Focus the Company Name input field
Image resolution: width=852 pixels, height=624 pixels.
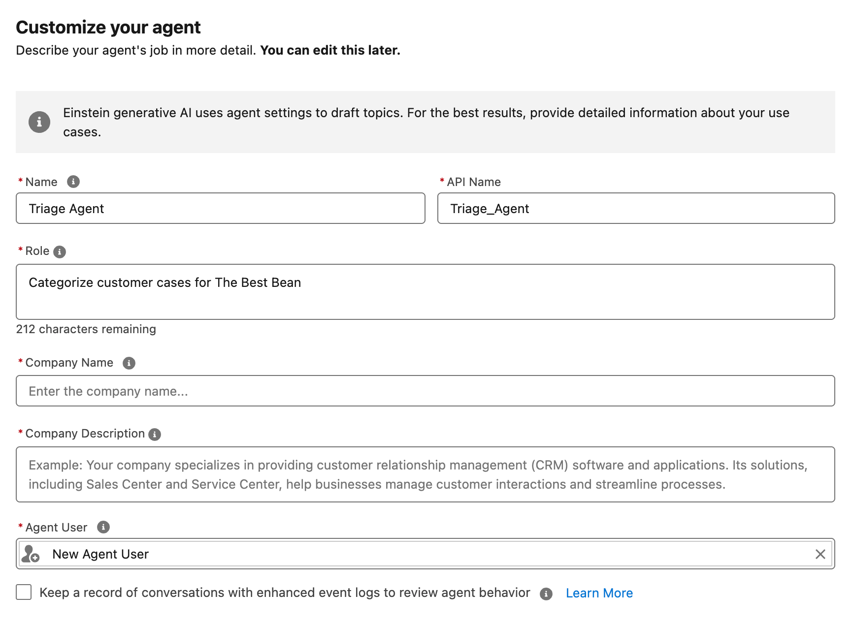click(426, 391)
